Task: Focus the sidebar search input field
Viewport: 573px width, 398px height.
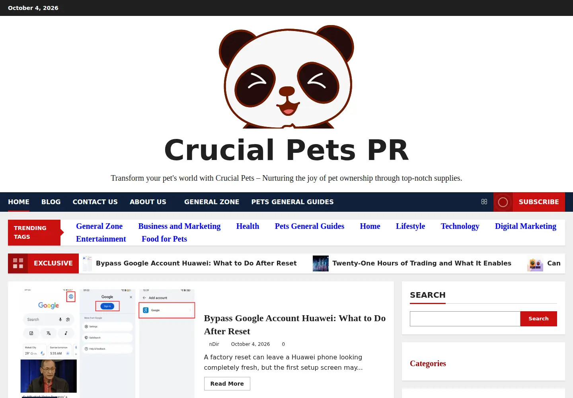Action: (x=465, y=319)
